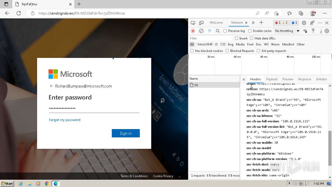Image resolution: width=332 pixels, height=187 pixels.
Task: Check 3rd-party requests
Action: 258,51
